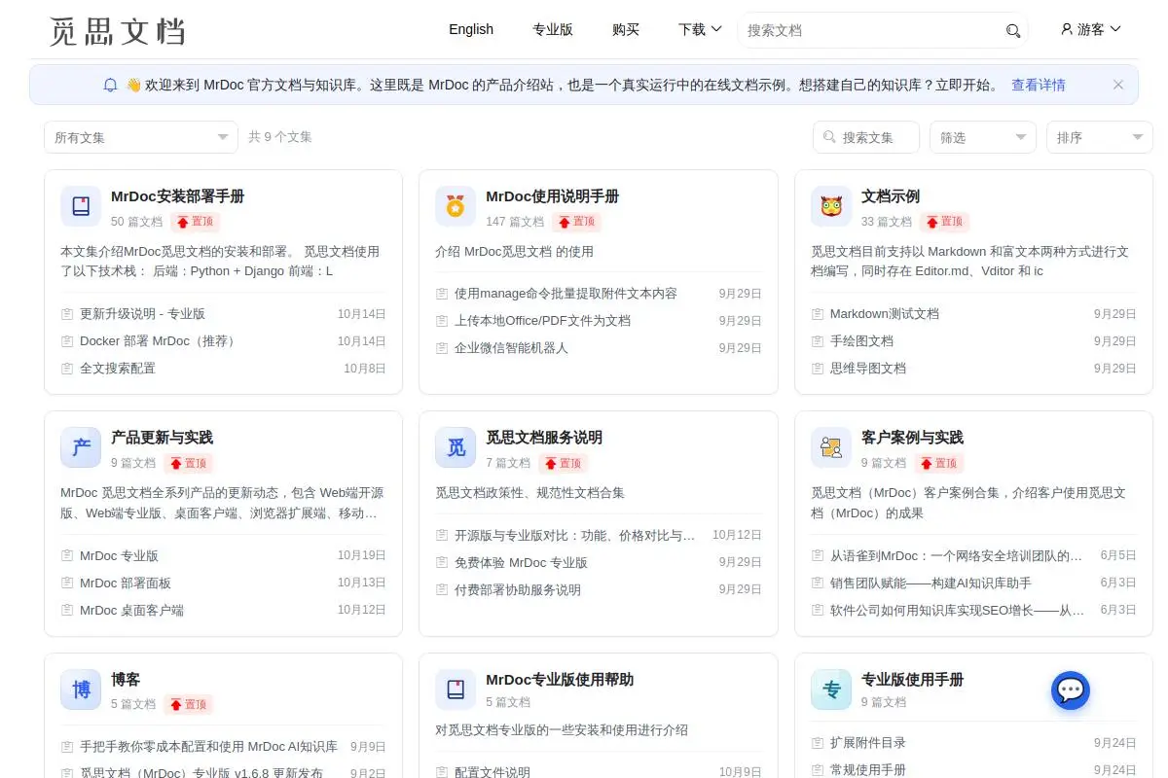The image size is (1168, 778).
Task: Click the 觅思文档 site logo
Action: point(117,30)
